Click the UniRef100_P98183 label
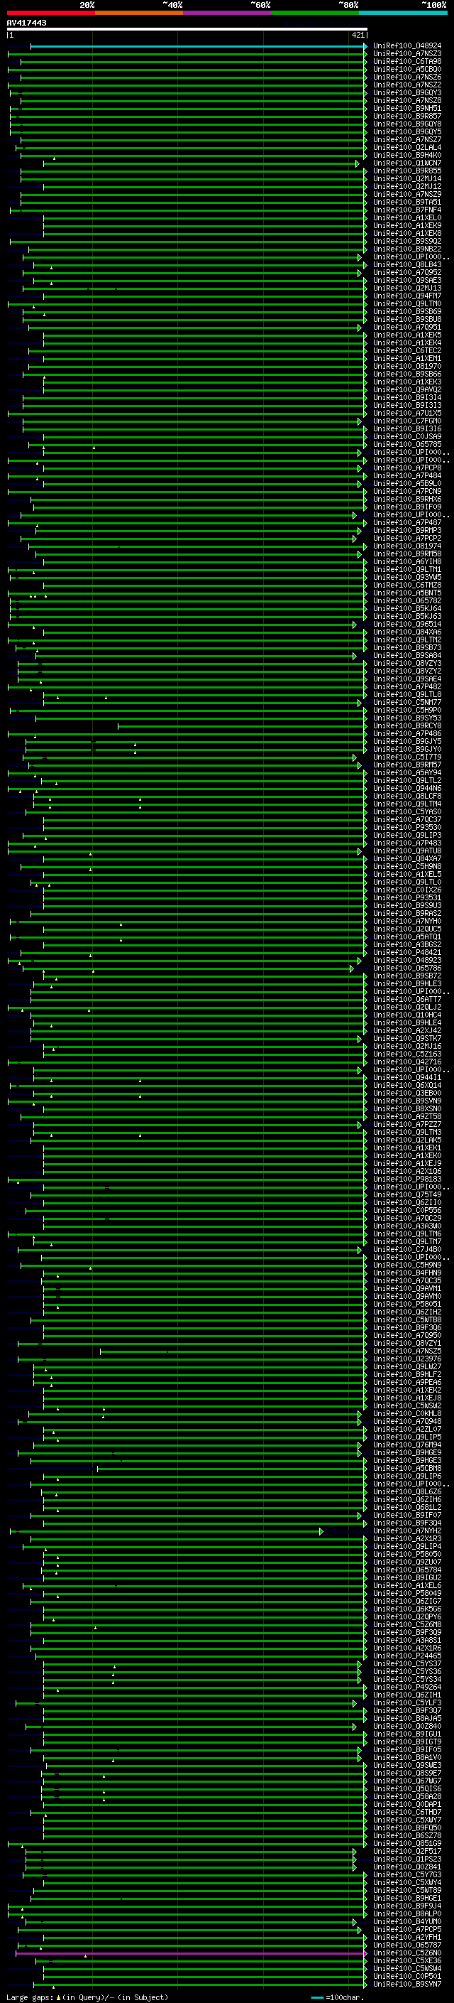The width and height of the screenshot is (454, 2003). click(x=406, y=1179)
